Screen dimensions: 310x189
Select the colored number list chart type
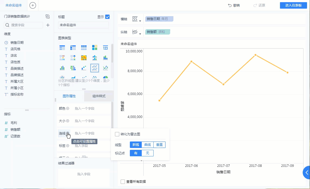(62, 58)
